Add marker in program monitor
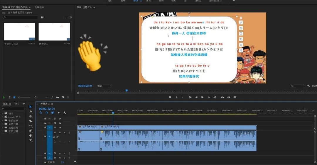 pyautogui.click(x=170, y=97)
